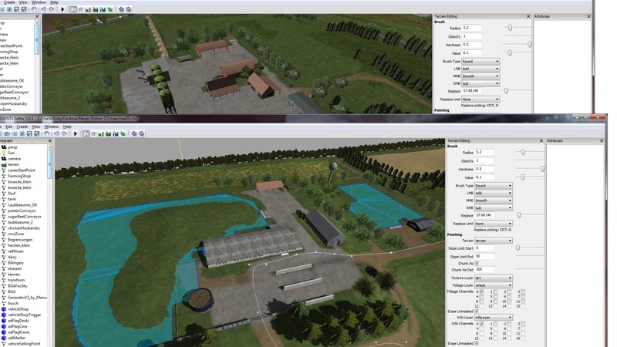This screenshot has width=617, height=347.
Task: Open Help menu in front window
Action: [67, 126]
